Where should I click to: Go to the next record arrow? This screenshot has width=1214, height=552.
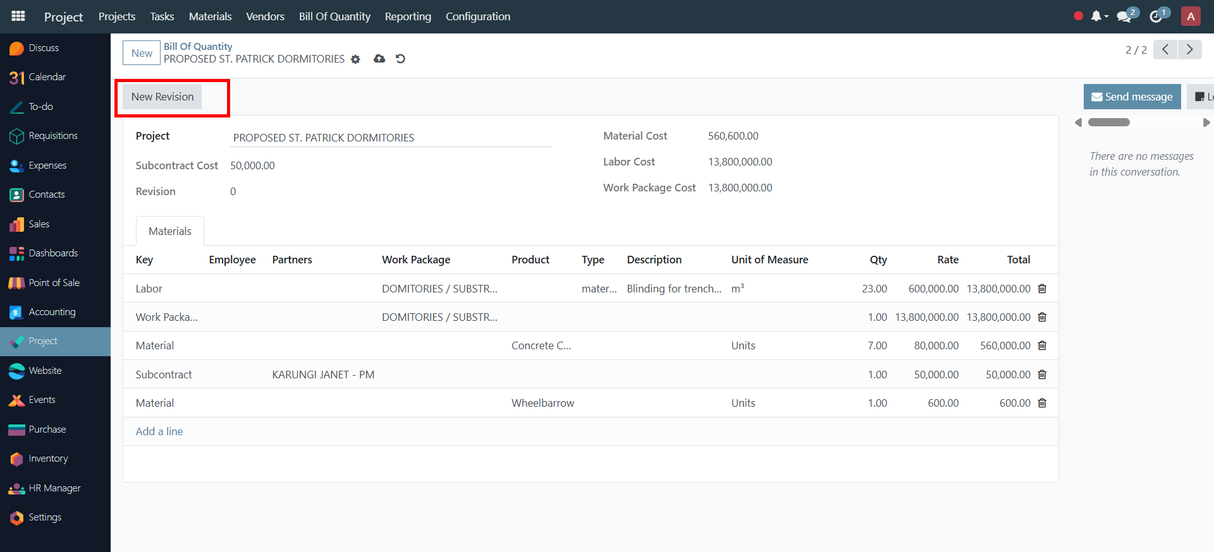[x=1189, y=49]
